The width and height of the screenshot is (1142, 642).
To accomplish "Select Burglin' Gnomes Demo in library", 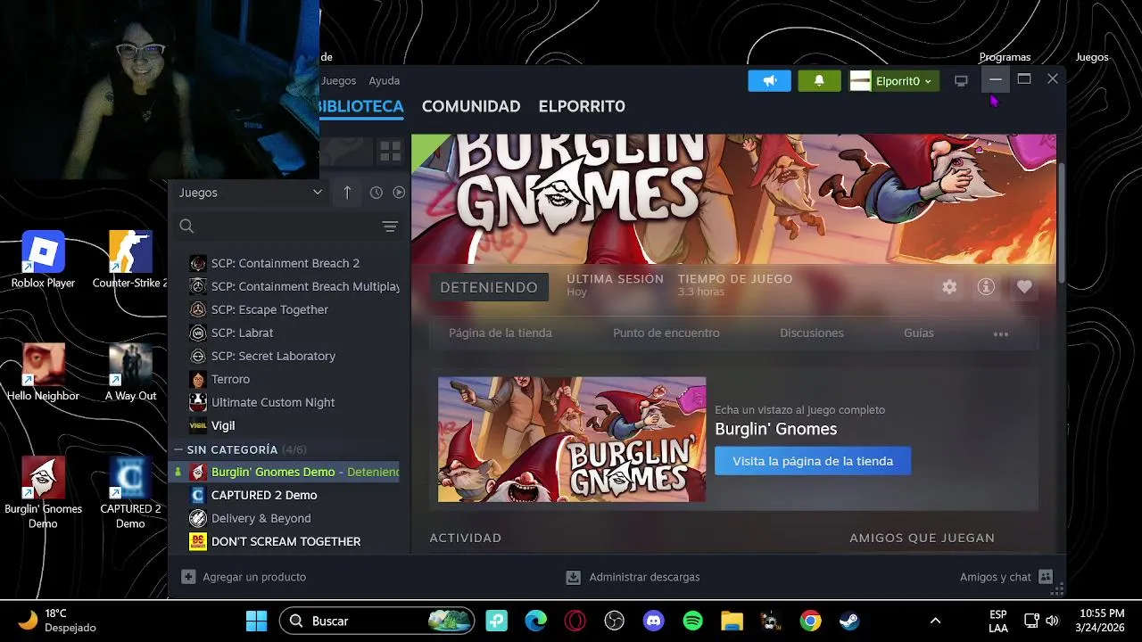I will pos(285,472).
